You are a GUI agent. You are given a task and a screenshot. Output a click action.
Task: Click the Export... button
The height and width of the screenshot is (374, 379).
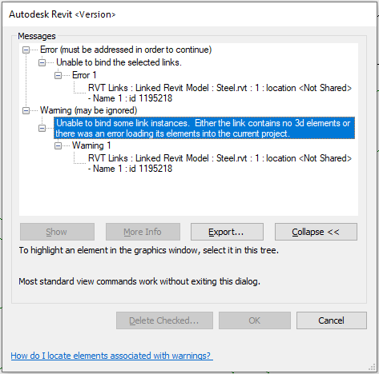tap(227, 232)
